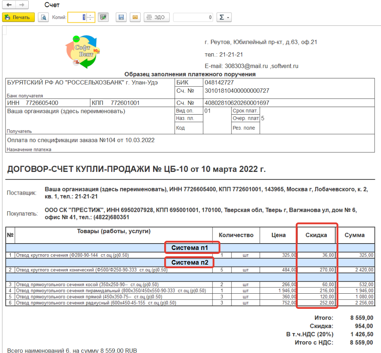The height and width of the screenshot is (353, 381).
Task: Open print preview with magnifier icon
Action: point(43,17)
